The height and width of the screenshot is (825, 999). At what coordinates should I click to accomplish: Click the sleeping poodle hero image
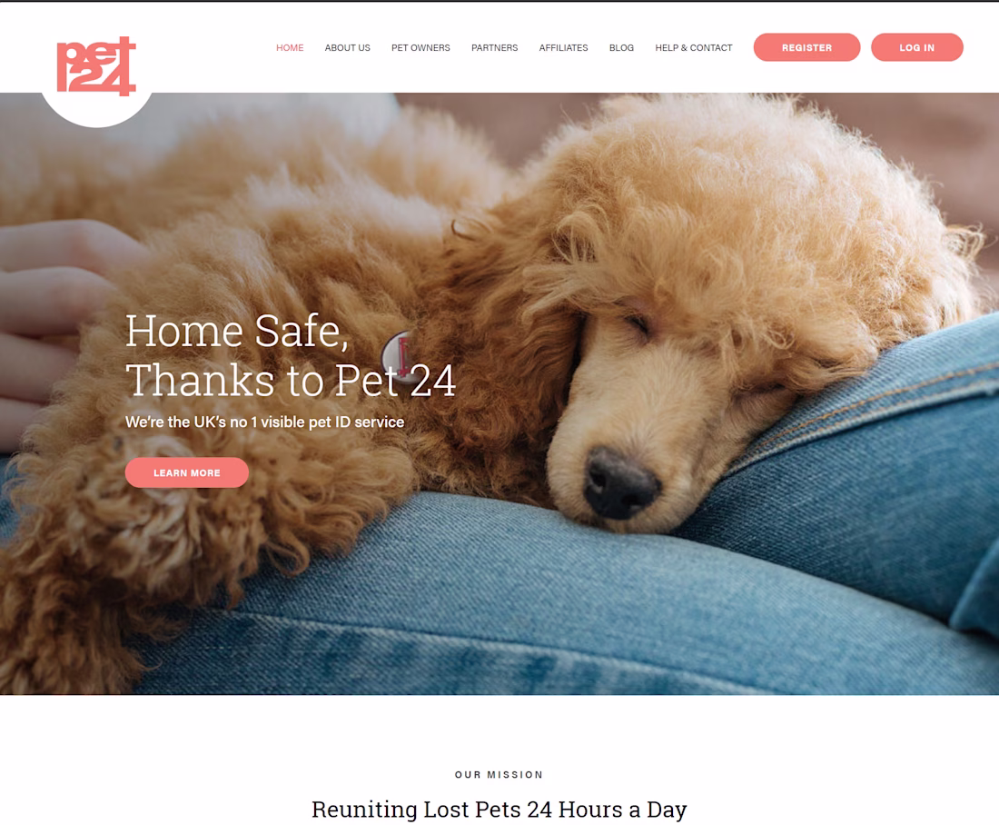pos(499,393)
